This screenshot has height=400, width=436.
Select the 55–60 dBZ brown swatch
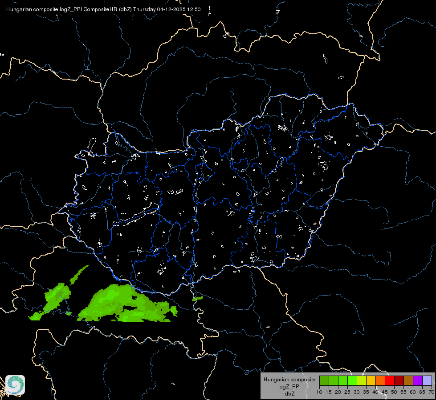click(408, 381)
